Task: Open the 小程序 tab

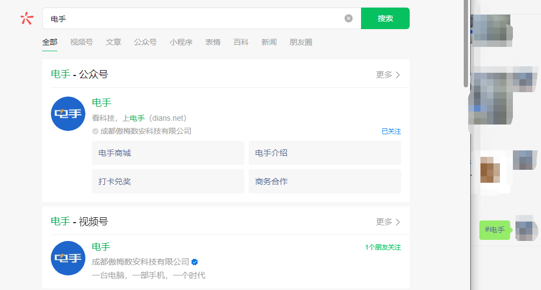Action: tap(181, 42)
